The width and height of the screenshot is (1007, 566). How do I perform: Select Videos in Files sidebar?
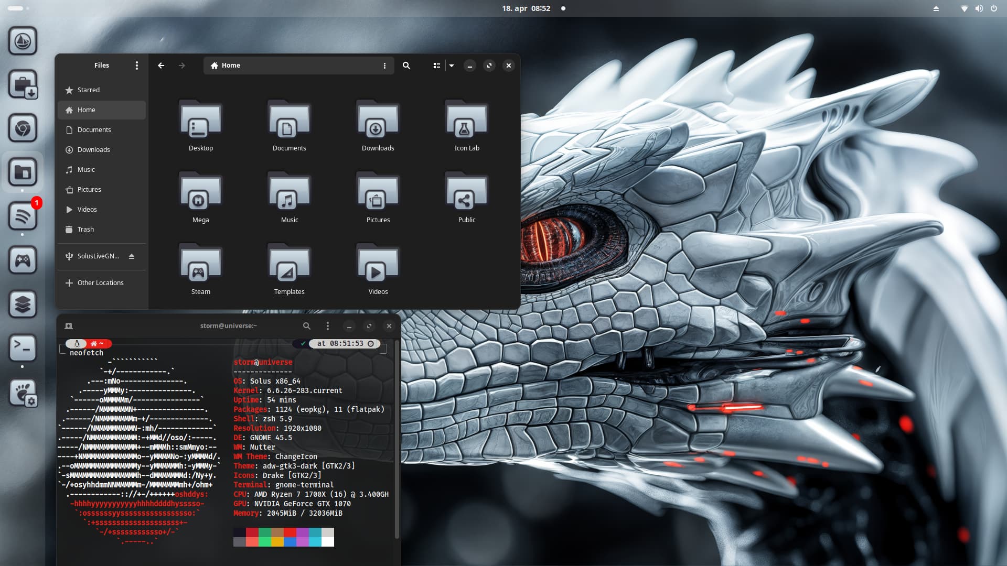(x=102, y=210)
